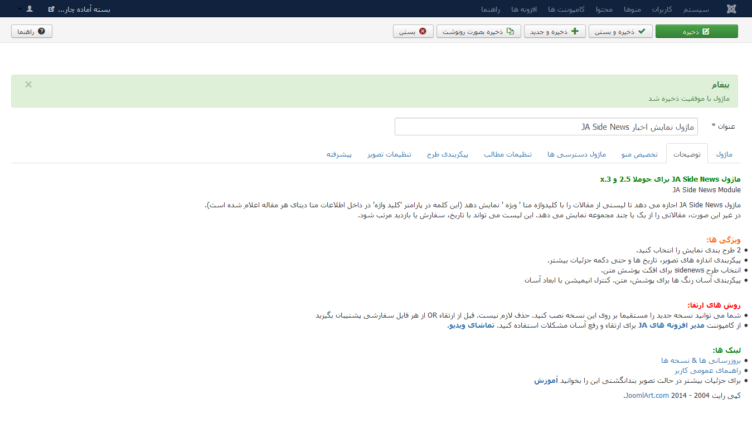Open the کاربران menu
This screenshot has height=438, width=752.
click(x=662, y=9)
